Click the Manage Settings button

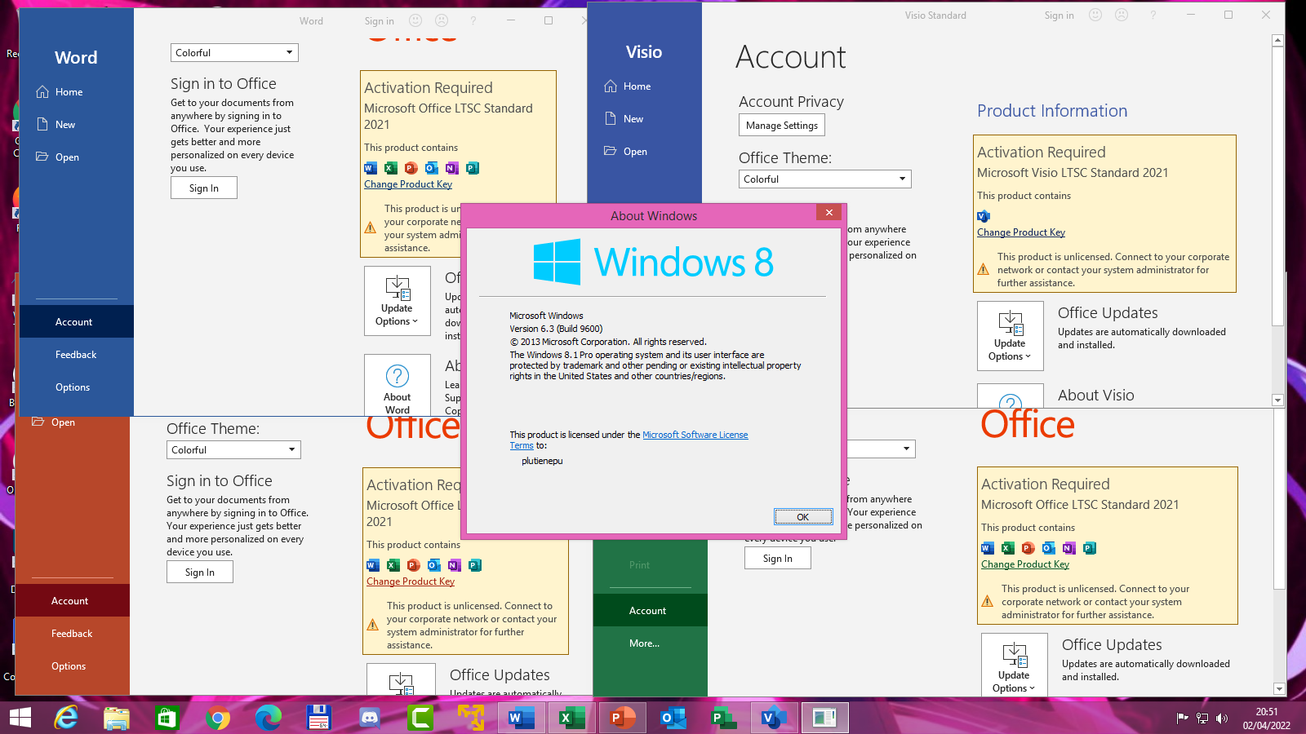click(x=781, y=126)
